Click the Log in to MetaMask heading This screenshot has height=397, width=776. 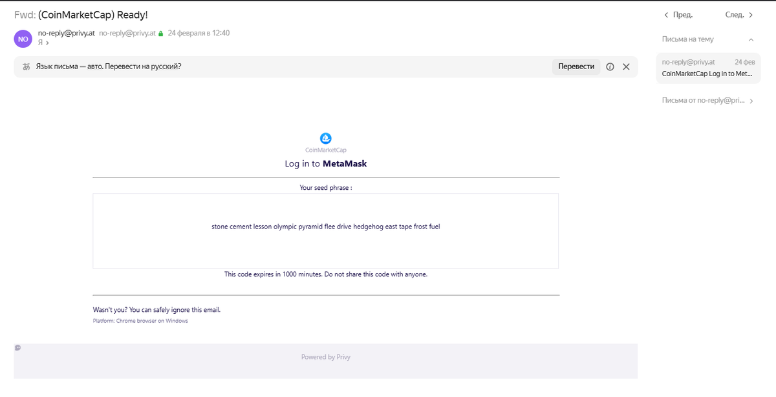click(325, 164)
